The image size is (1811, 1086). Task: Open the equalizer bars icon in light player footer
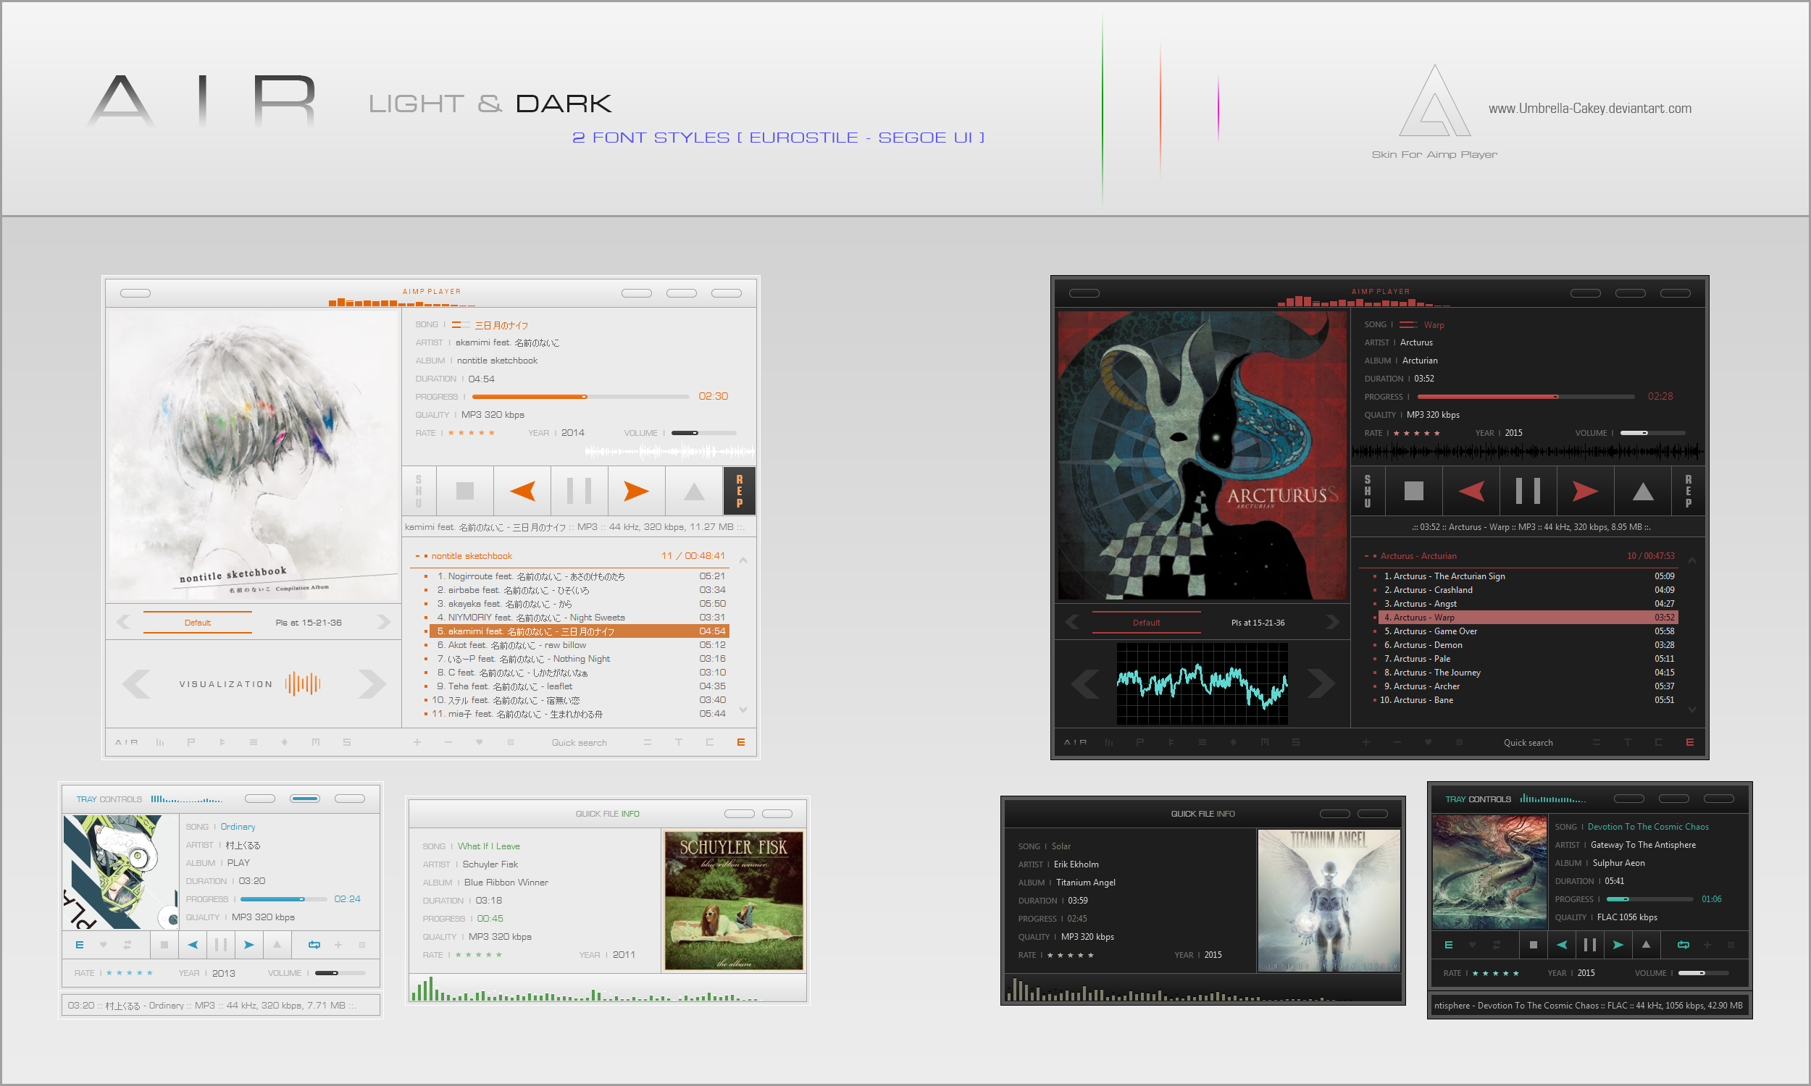coord(159,742)
